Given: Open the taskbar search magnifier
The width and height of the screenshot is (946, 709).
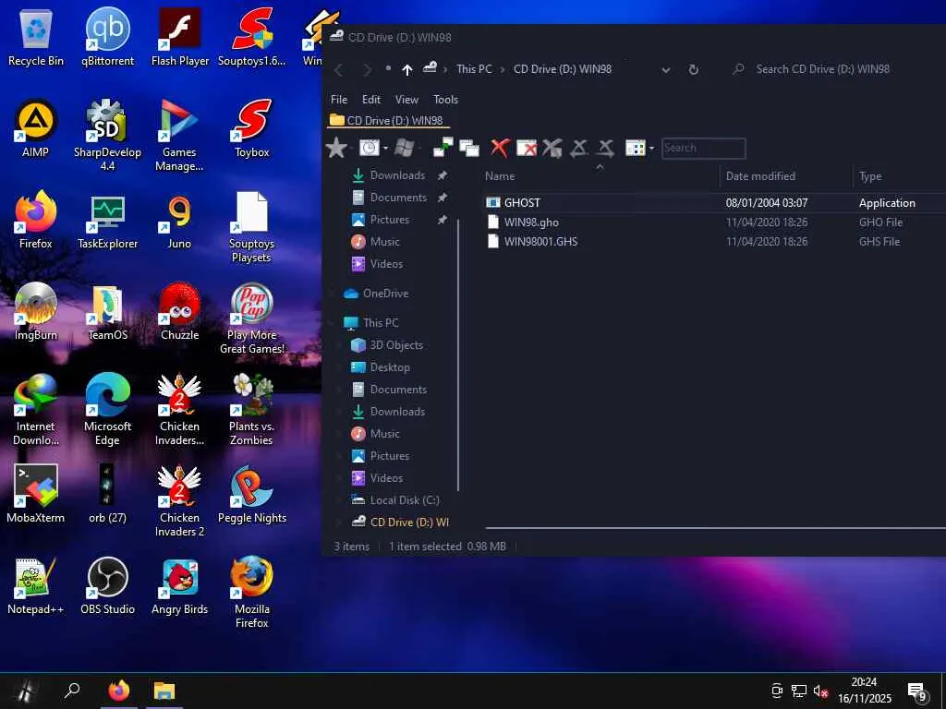Looking at the screenshot, I should point(72,691).
